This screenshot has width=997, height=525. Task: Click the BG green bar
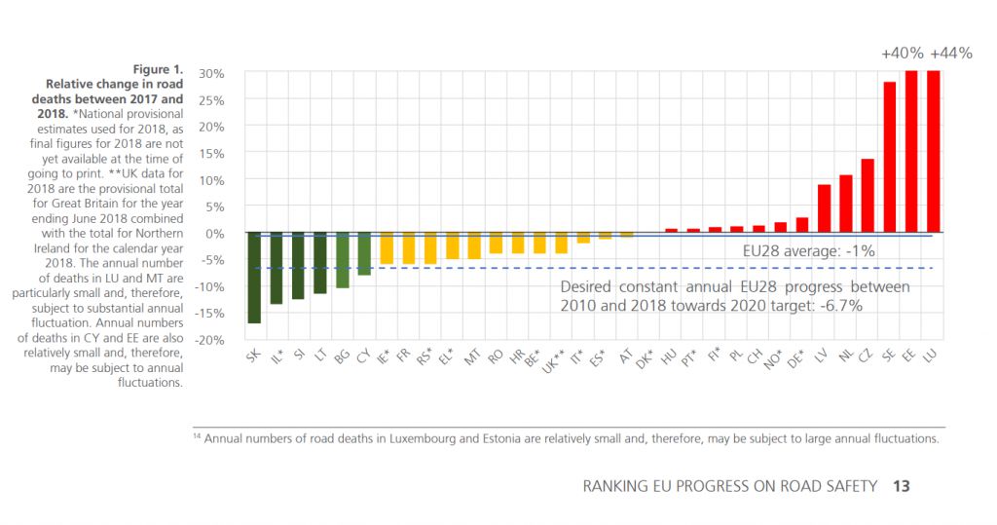pos(342,260)
